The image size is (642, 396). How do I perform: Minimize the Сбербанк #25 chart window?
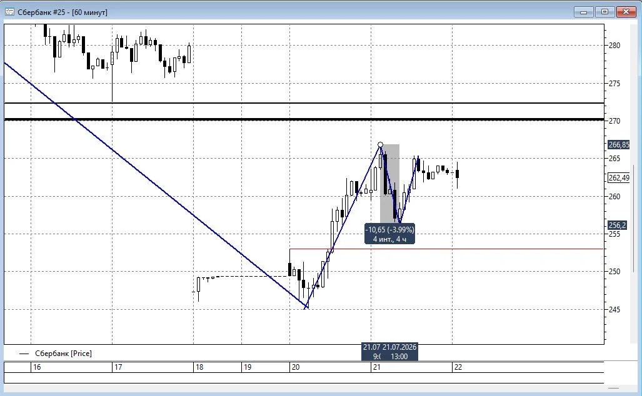pyautogui.click(x=583, y=12)
